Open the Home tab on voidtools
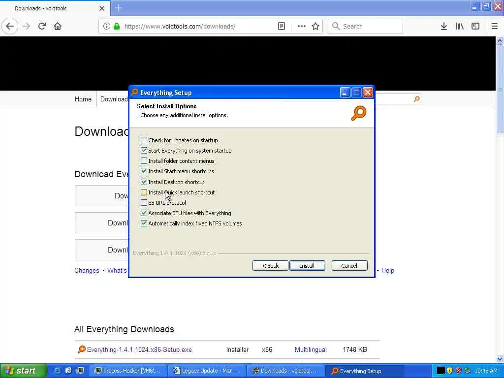The width and height of the screenshot is (504, 378). [x=83, y=99]
